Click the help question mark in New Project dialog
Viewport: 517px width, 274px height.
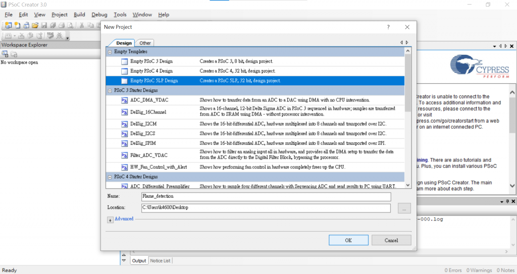click(388, 27)
